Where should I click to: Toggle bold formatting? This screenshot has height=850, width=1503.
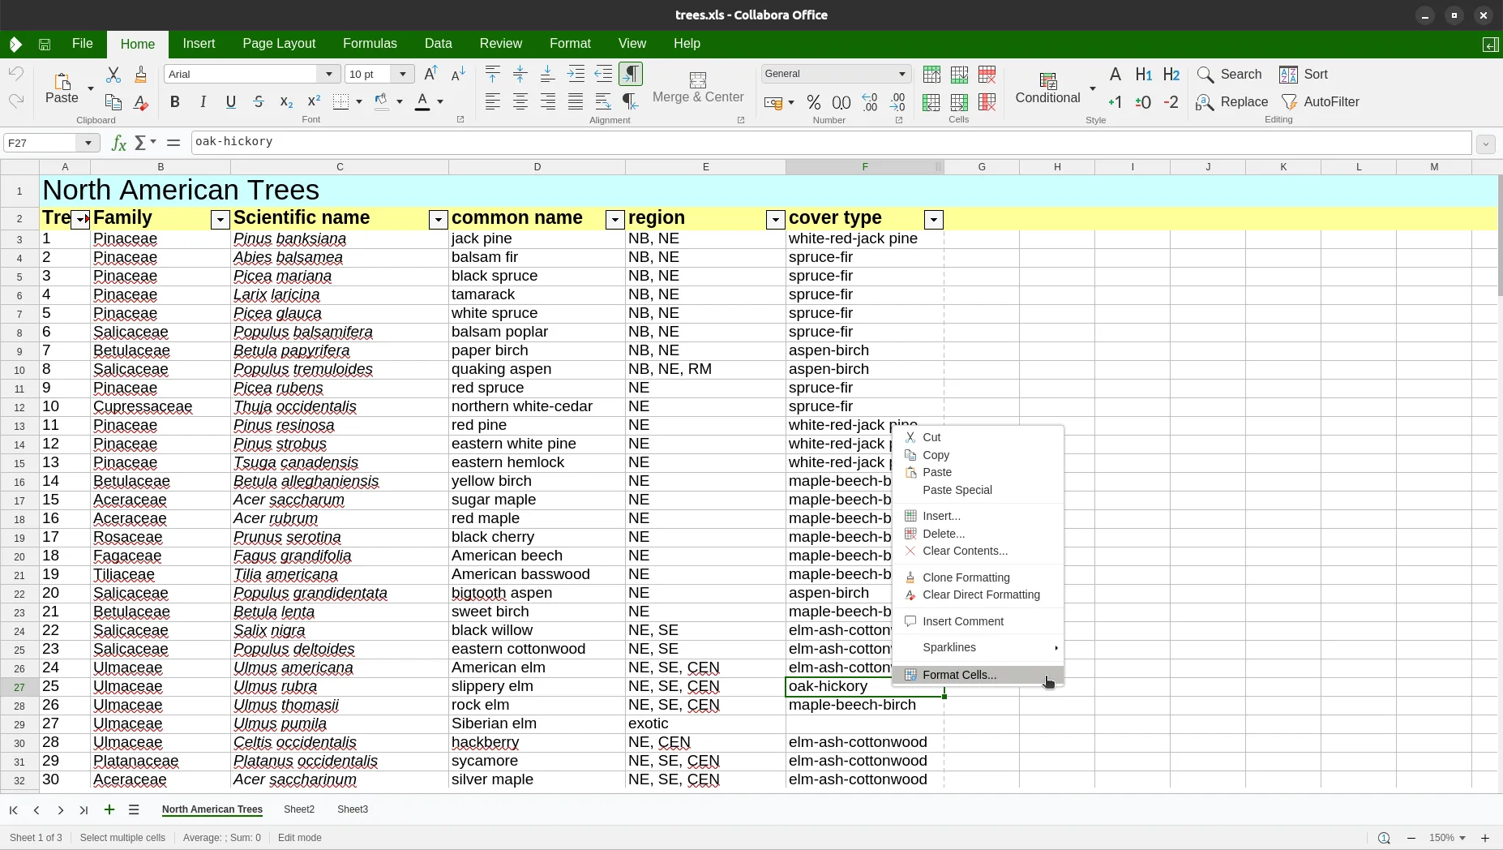pyautogui.click(x=174, y=102)
